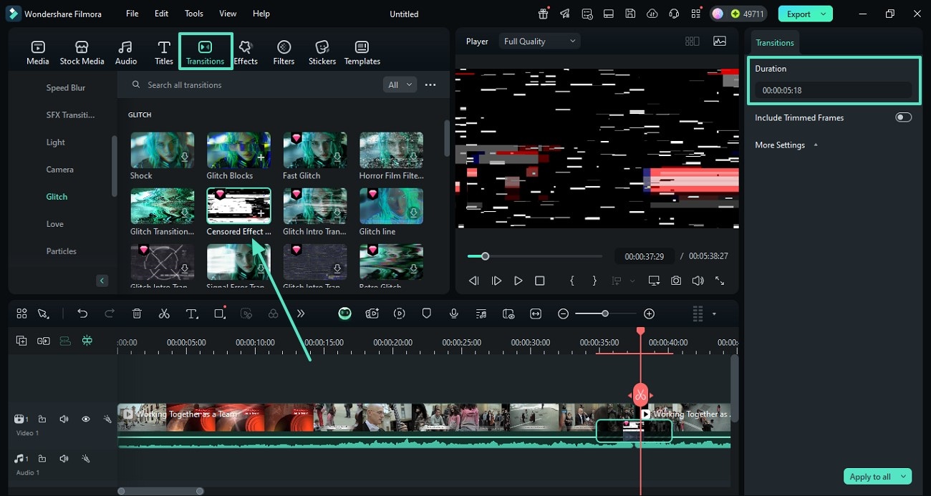Open the timeline layout options dropdown arrow
Image resolution: width=931 pixels, height=496 pixels.
[714, 313]
